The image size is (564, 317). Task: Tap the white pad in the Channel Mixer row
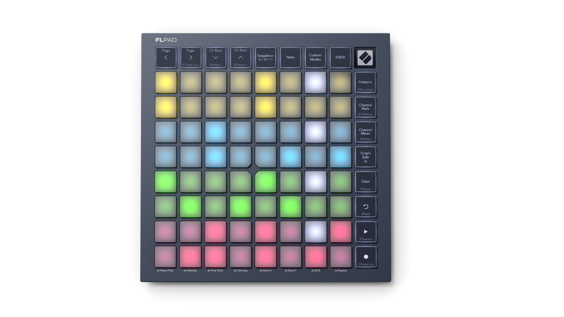point(315,132)
